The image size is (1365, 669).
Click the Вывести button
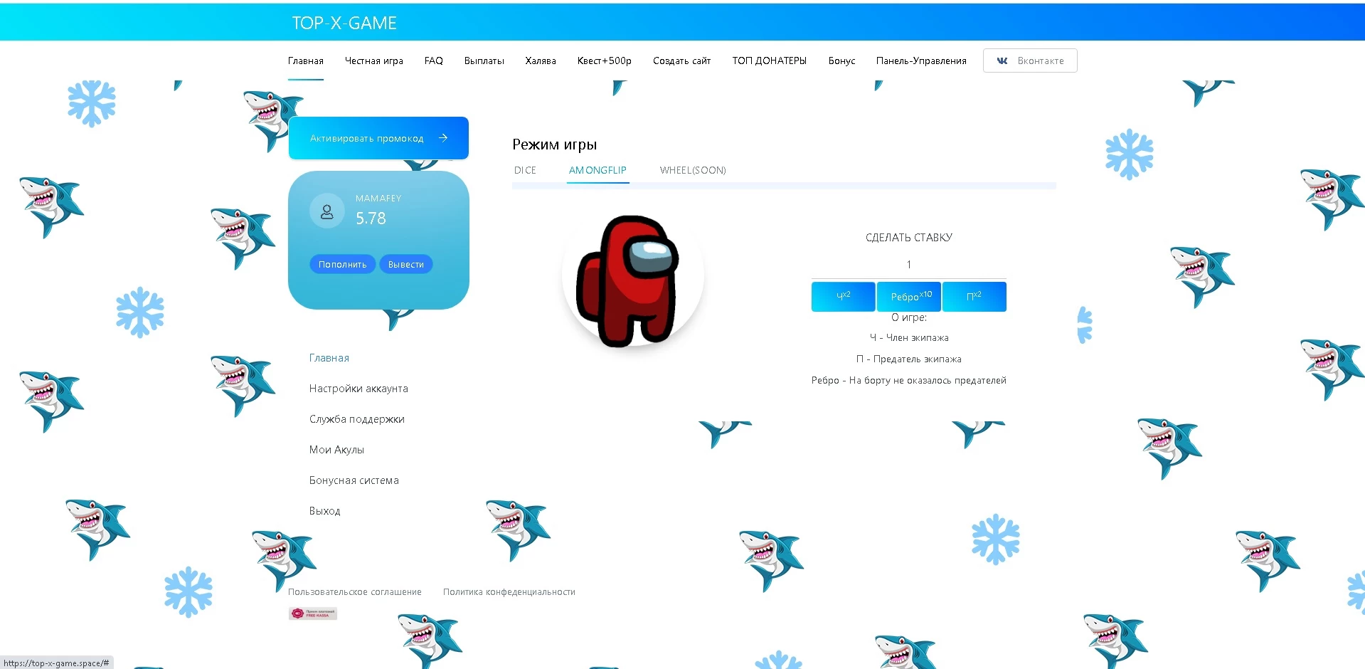406,264
